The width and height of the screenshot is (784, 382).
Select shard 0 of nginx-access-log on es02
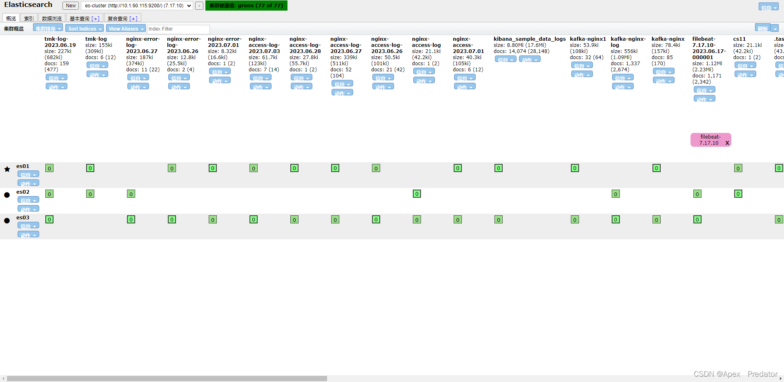tap(417, 194)
